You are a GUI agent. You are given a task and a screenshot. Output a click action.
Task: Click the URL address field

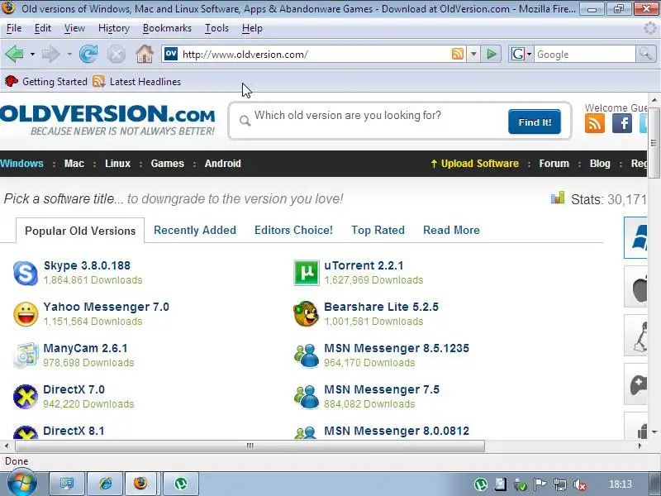click(314, 54)
